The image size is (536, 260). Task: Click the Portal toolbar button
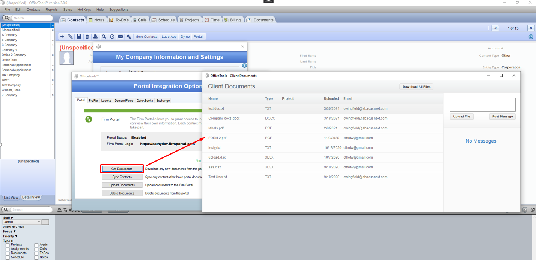198,37
